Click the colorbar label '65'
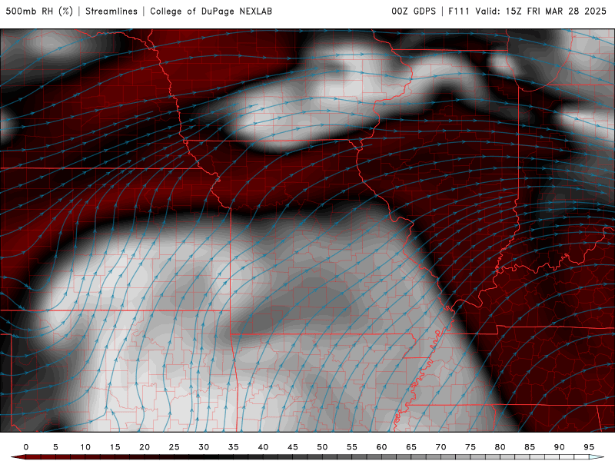 pyautogui.click(x=411, y=447)
